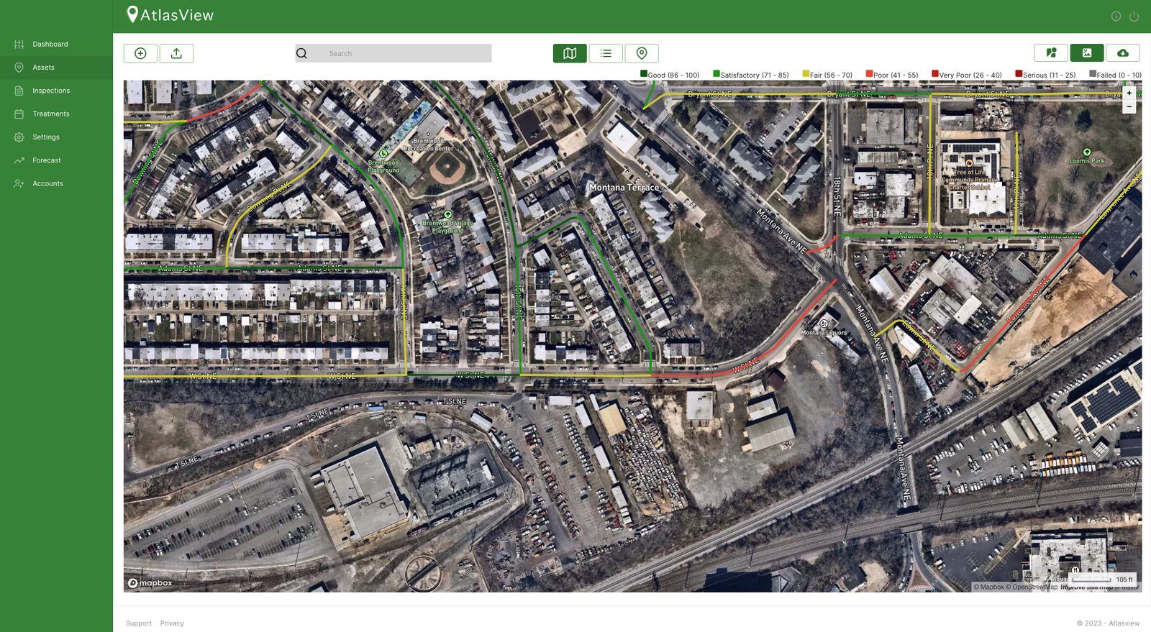Click the Serious (11 - 25) legend swatch
The image size is (1151, 632).
[x=1019, y=73]
